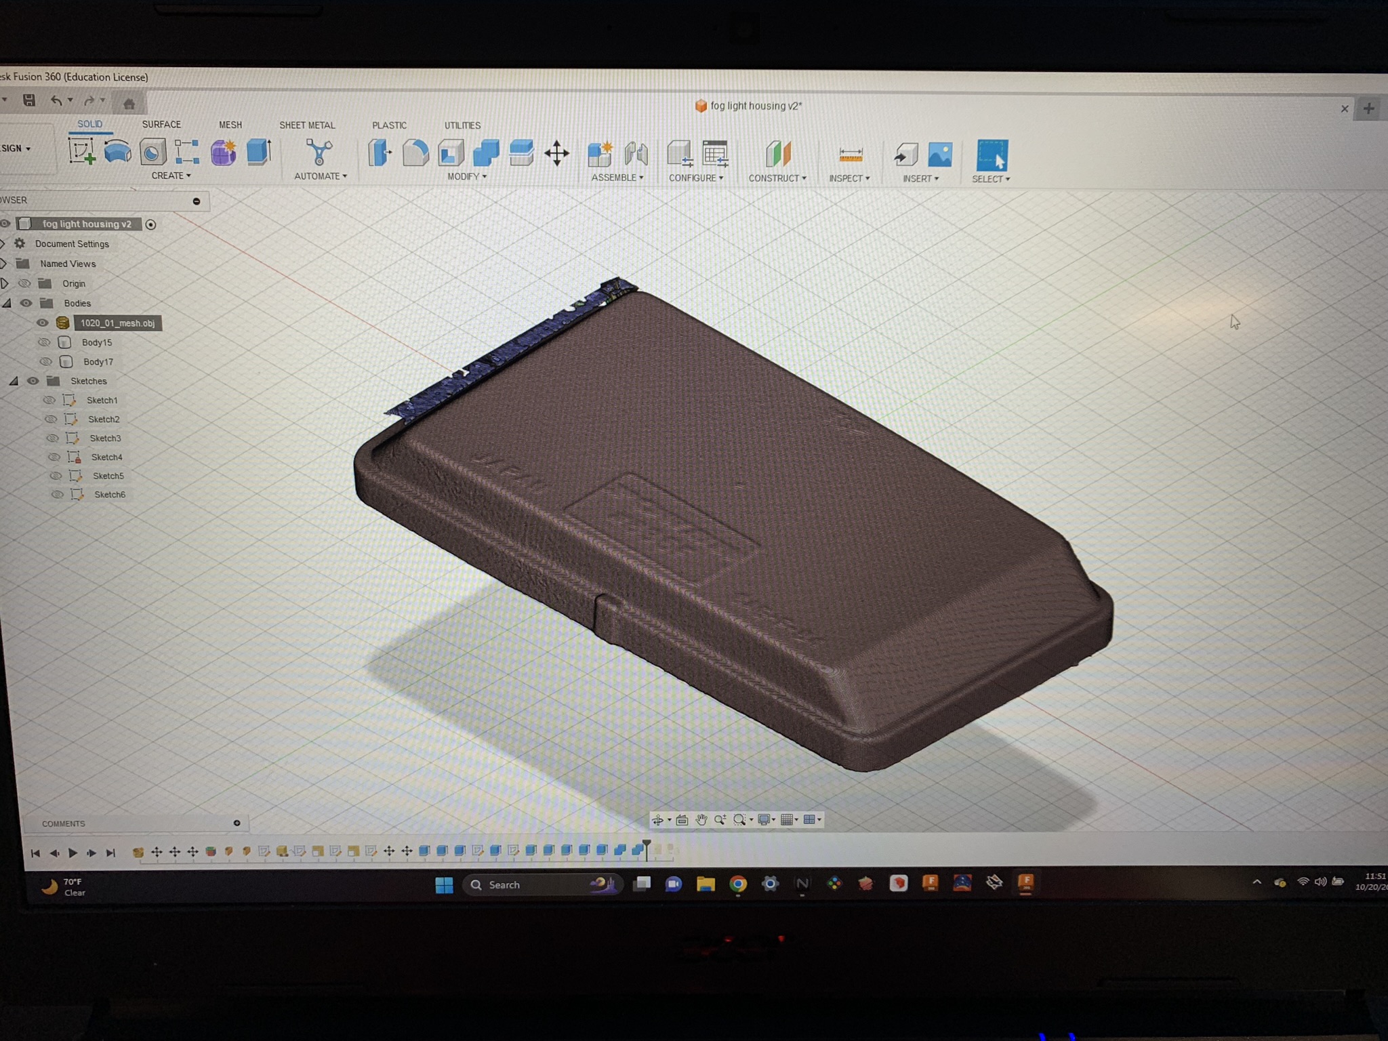Click the Save icon
Screen dimensions: 1388x1041
(x=29, y=100)
